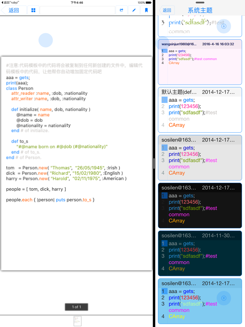The height and width of the screenshot is (327, 245).
Task: Tap the battery indicator in status bar
Action: point(148,3)
